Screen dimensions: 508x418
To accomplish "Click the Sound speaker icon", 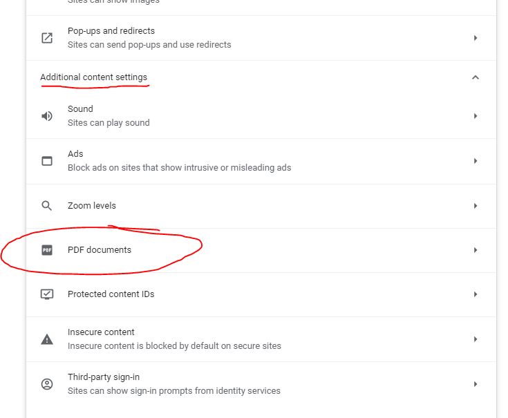I will pos(47,116).
